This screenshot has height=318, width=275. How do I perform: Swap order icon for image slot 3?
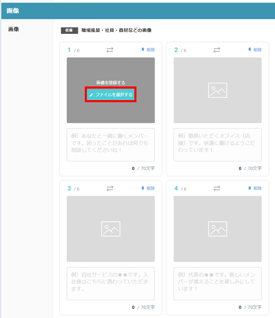pos(110,188)
